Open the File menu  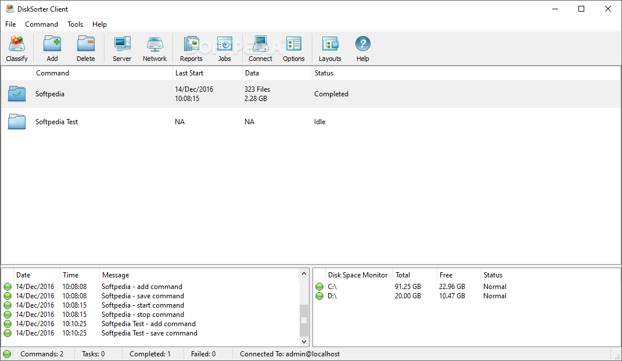(10, 24)
